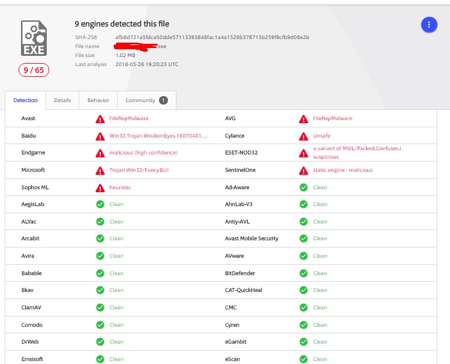Click the Antiy-AVL green check icon

[x=304, y=222]
